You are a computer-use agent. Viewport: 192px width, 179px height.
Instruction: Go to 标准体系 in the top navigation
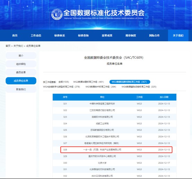click(60, 35)
